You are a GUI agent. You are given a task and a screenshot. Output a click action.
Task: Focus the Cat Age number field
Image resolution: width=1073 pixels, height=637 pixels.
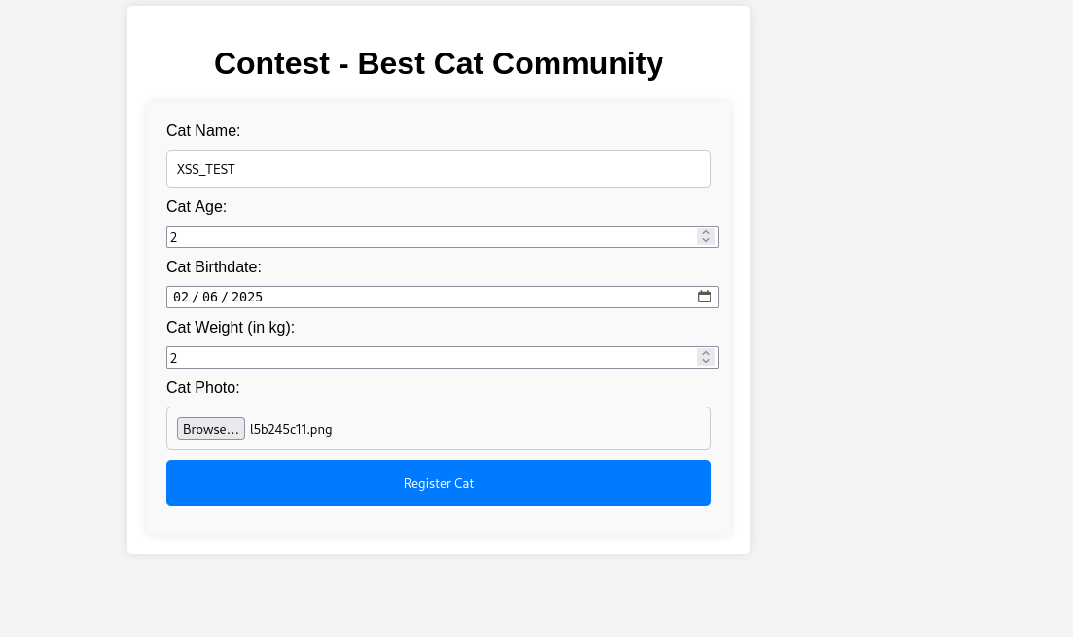click(x=428, y=237)
